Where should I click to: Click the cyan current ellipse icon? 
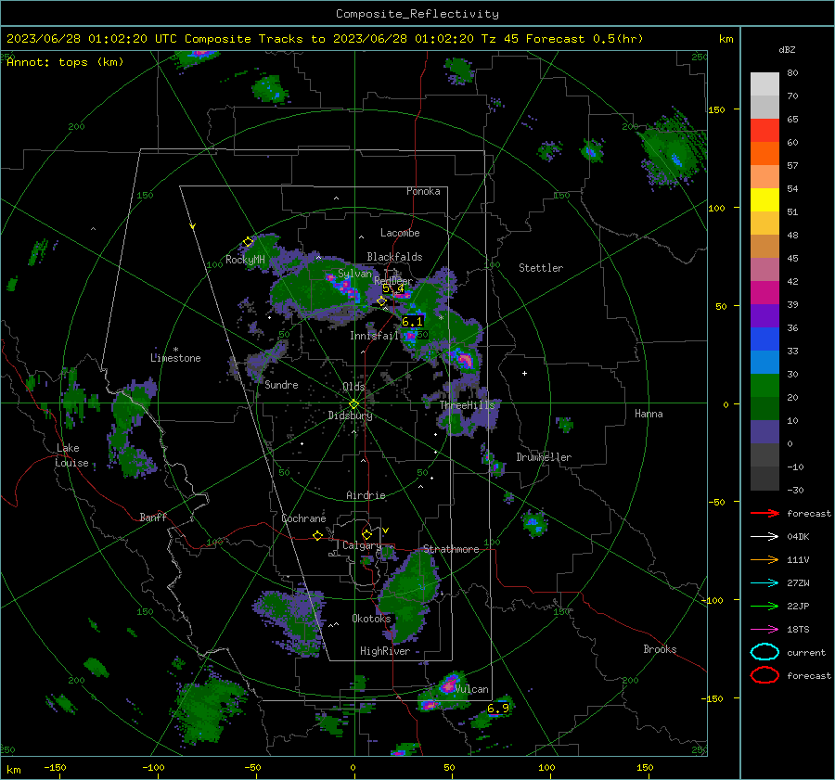pyautogui.click(x=764, y=652)
